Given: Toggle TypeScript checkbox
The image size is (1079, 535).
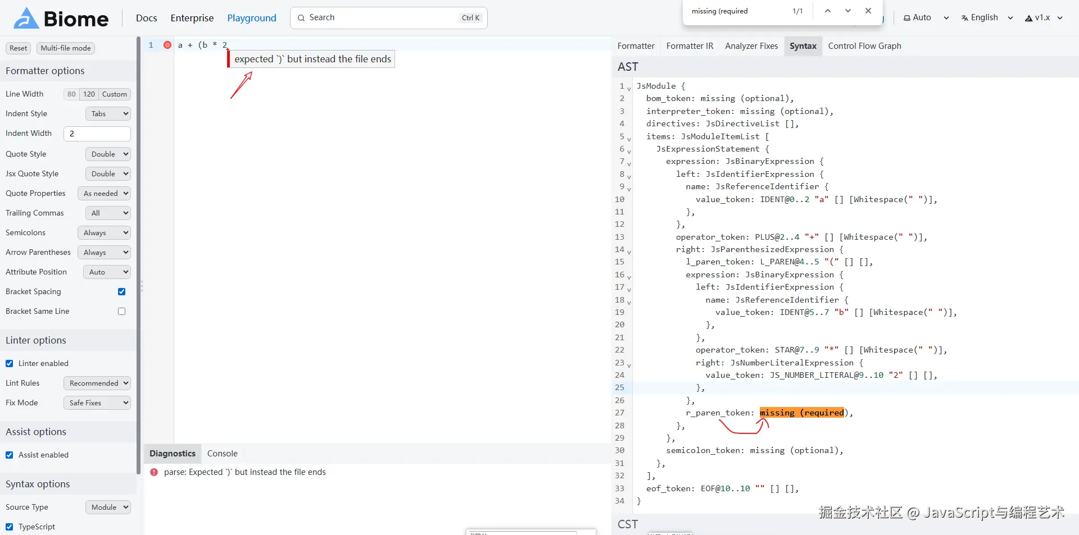Looking at the screenshot, I should click(10, 527).
